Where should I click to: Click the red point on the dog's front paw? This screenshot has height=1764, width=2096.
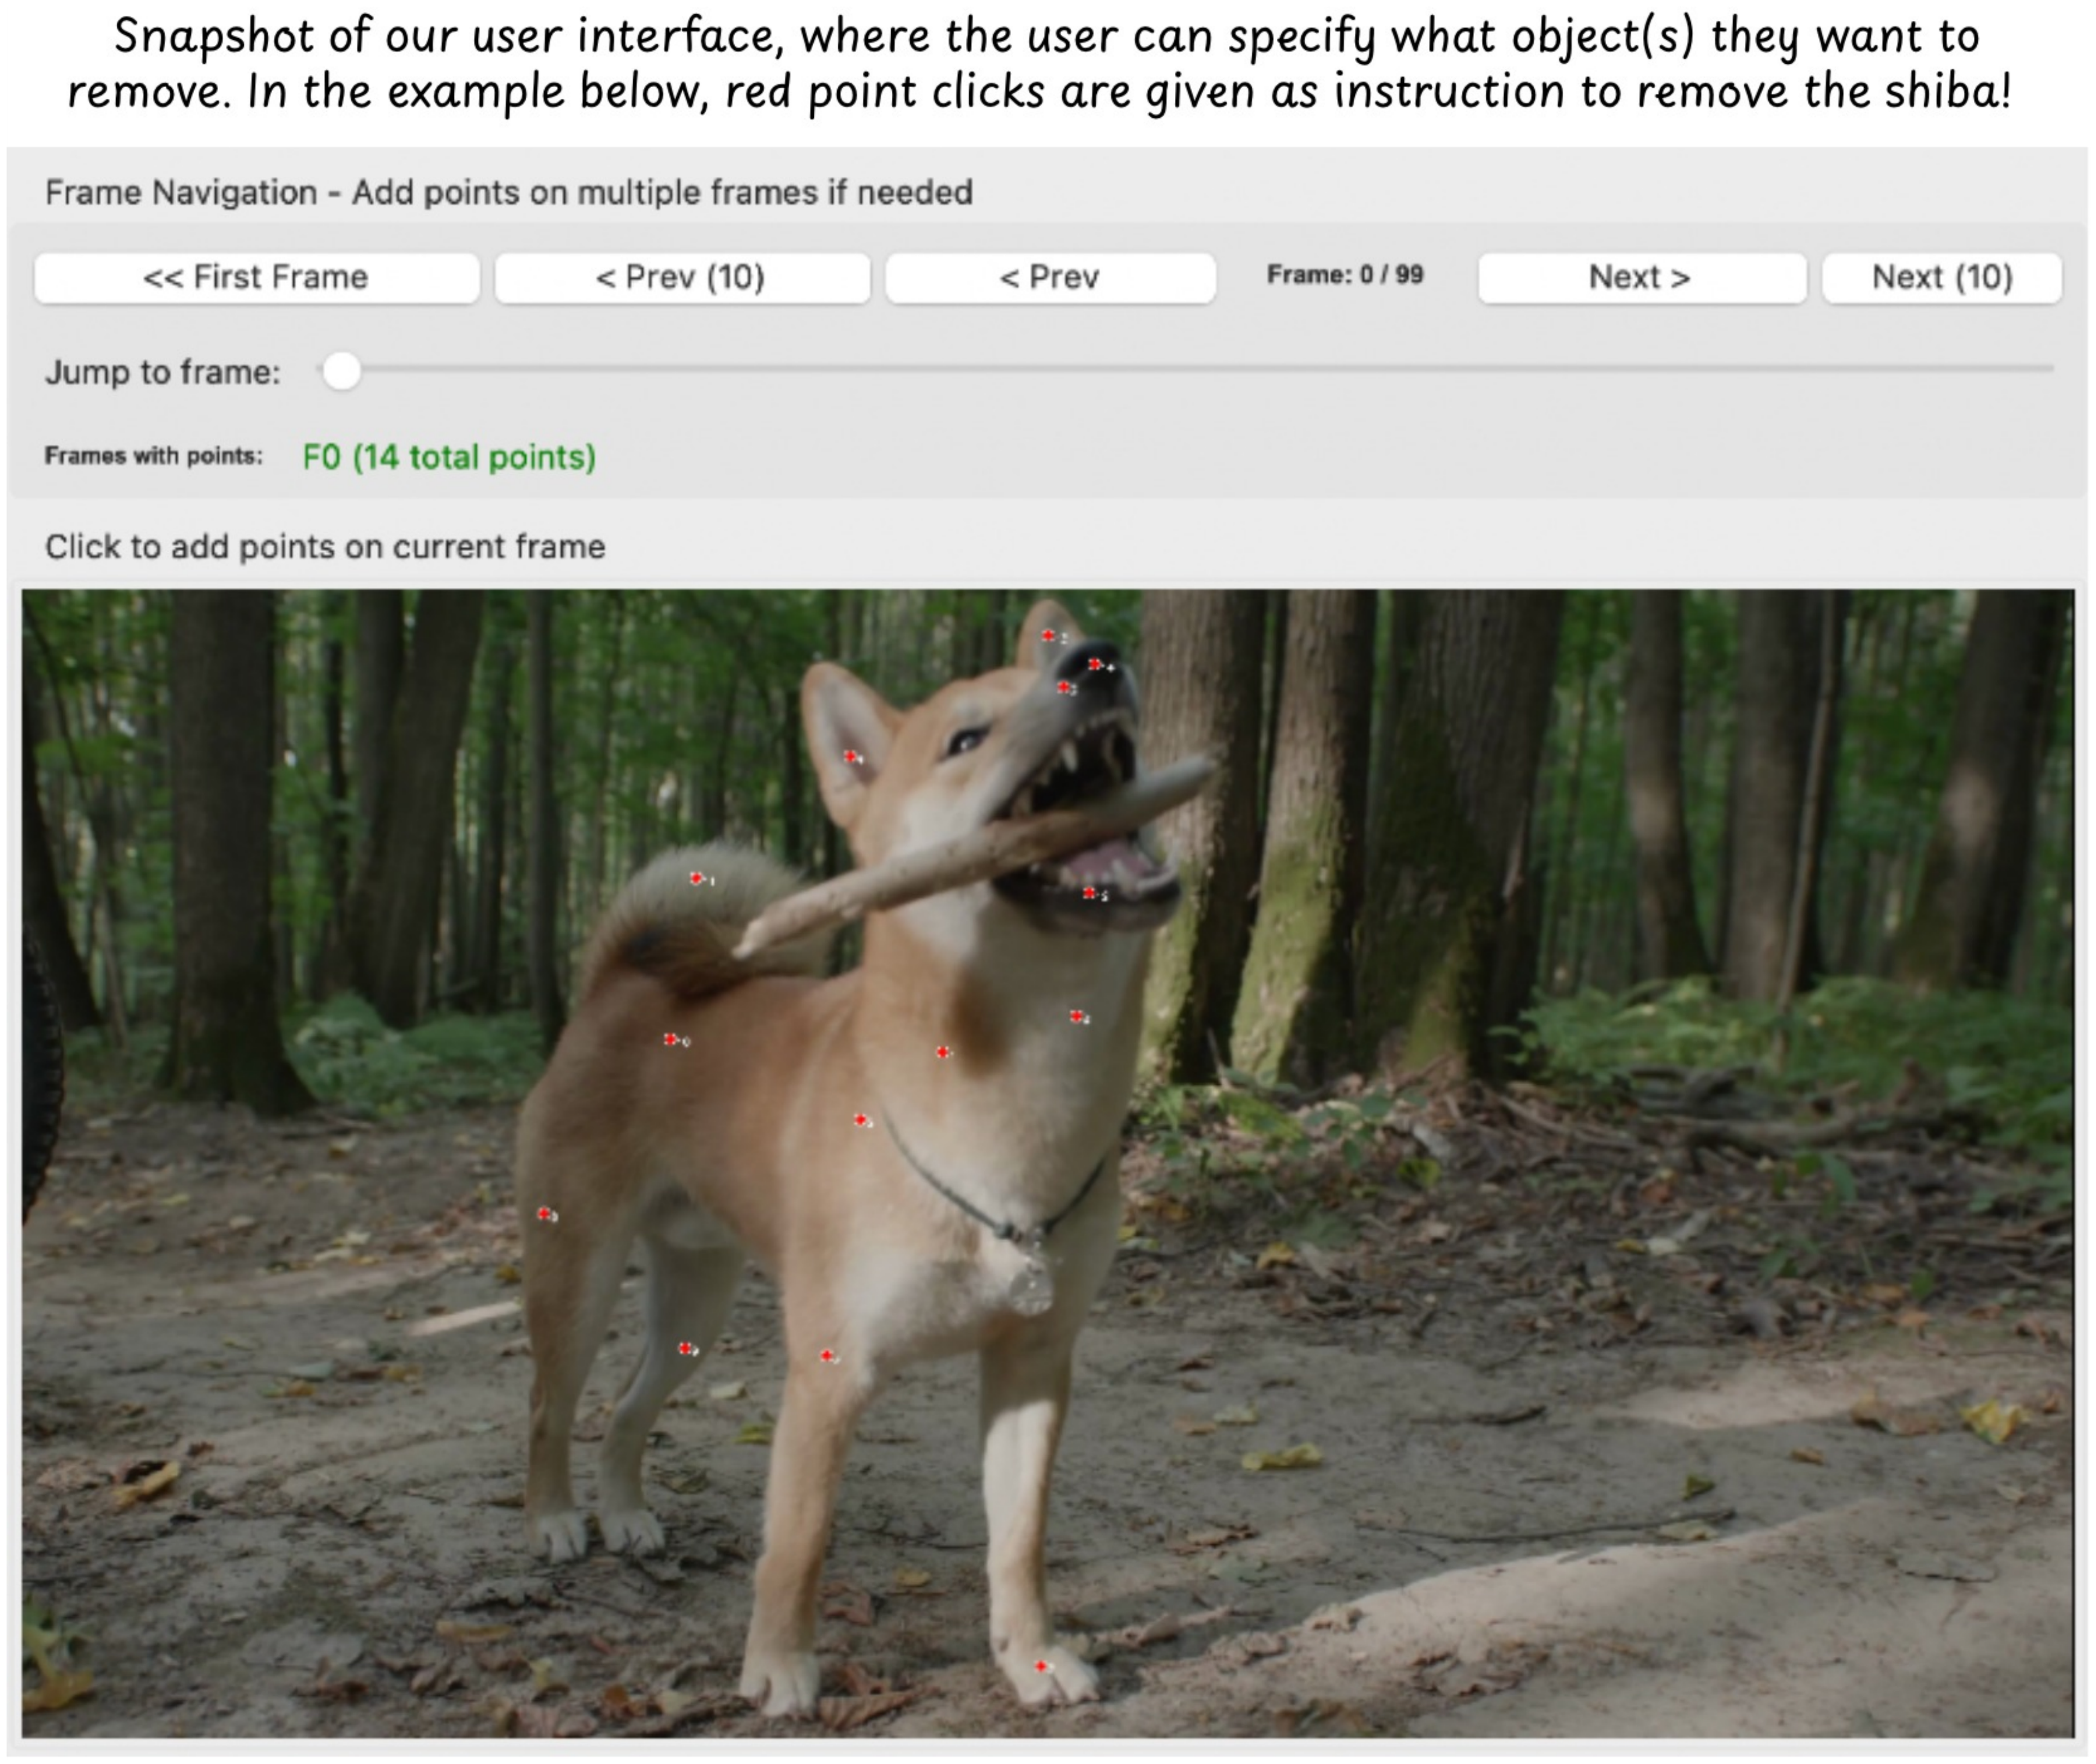[1042, 1666]
